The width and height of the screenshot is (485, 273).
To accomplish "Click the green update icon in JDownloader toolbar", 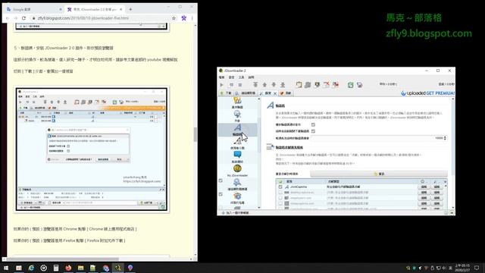I will (350, 84).
